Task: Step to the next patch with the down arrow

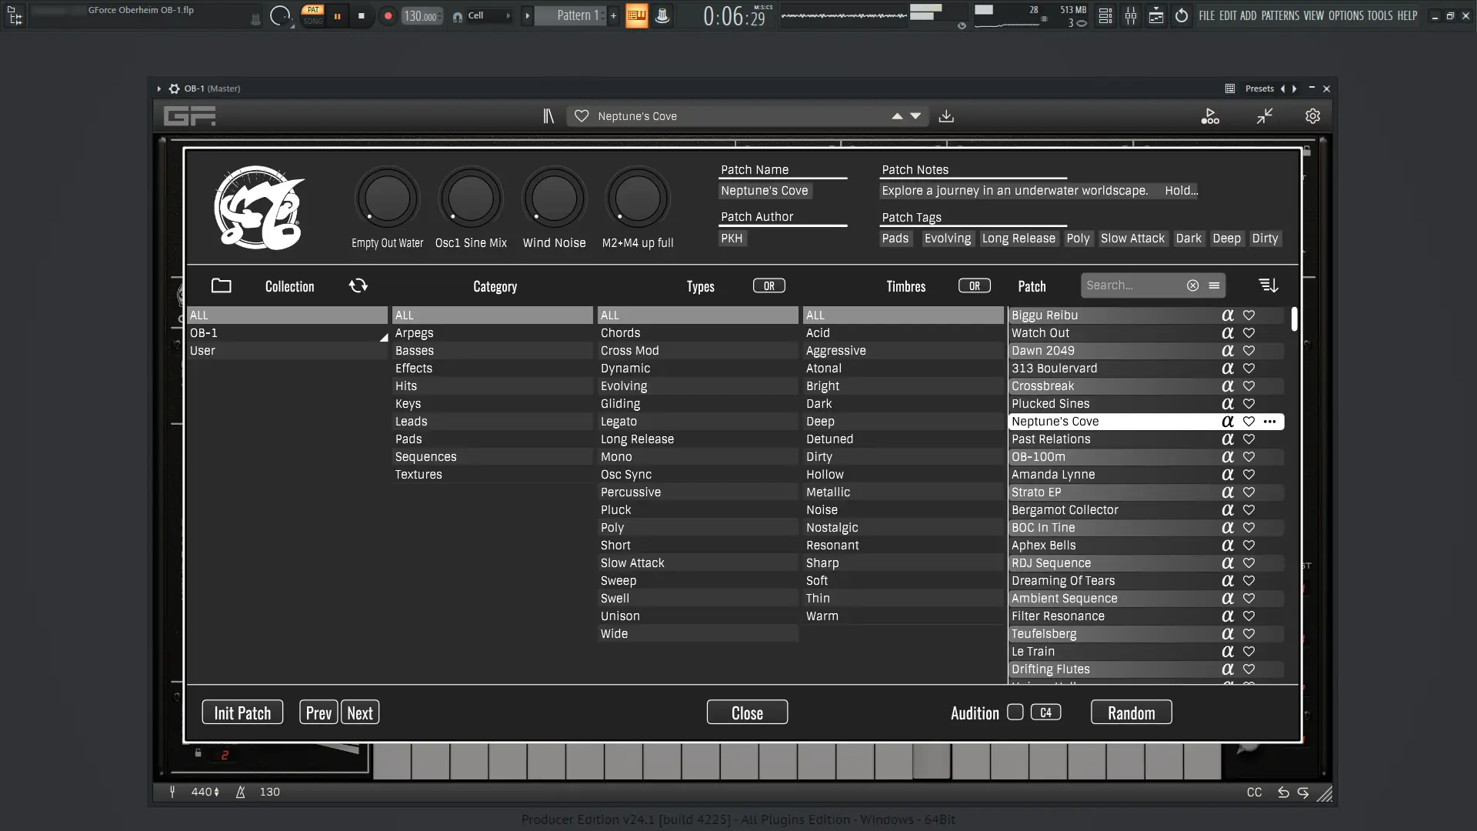Action: pos(915,116)
